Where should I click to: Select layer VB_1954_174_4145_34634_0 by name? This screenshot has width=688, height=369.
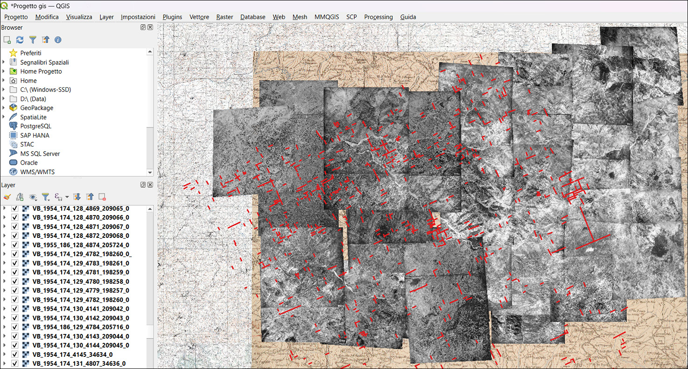coord(72,355)
